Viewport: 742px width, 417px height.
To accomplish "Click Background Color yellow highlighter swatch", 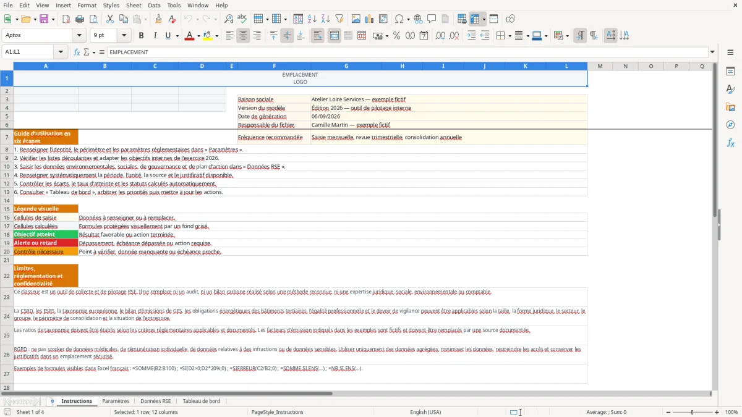I will 208,36.
